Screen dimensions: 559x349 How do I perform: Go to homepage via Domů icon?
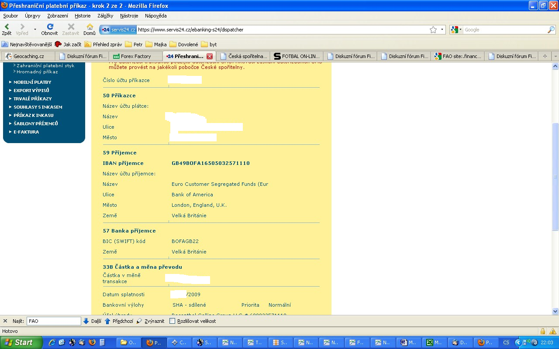click(90, 29)
